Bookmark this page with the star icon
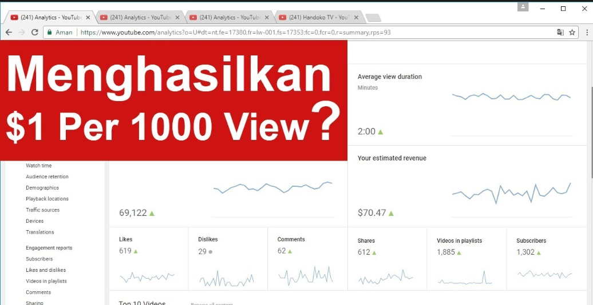593x305 pixels. tap(572, 33)
